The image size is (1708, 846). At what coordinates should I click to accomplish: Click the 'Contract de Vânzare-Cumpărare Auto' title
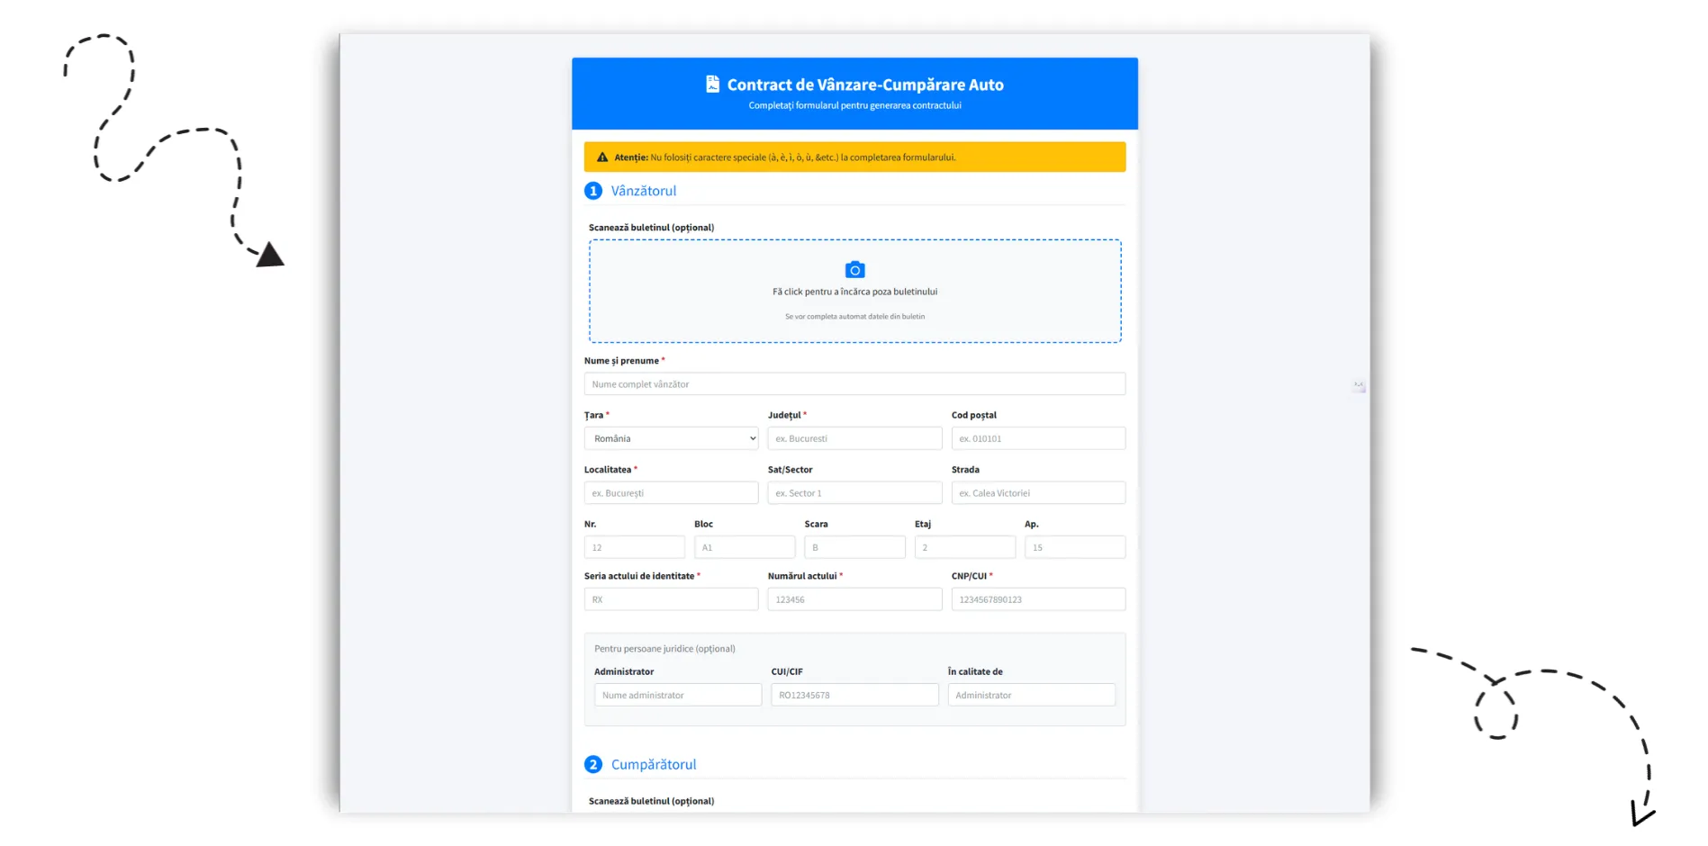click(865, 85)
